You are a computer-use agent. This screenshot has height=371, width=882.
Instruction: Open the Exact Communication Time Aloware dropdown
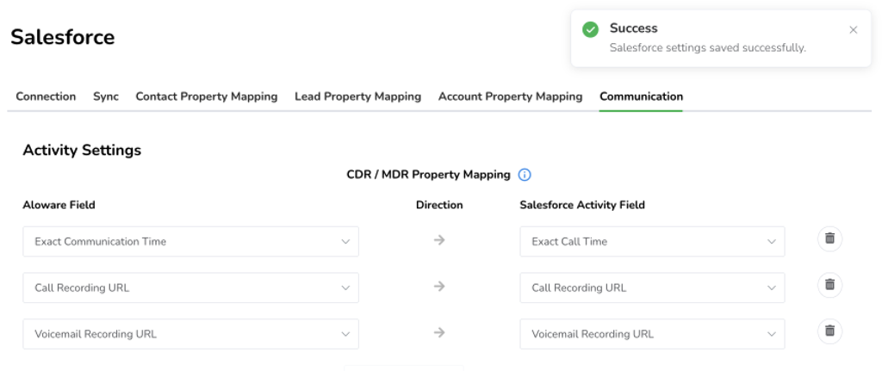pos(190,242)
